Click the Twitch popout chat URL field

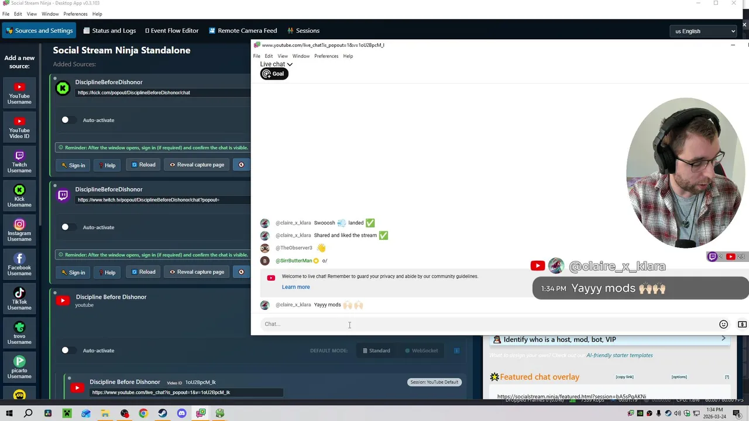[163, 200]
